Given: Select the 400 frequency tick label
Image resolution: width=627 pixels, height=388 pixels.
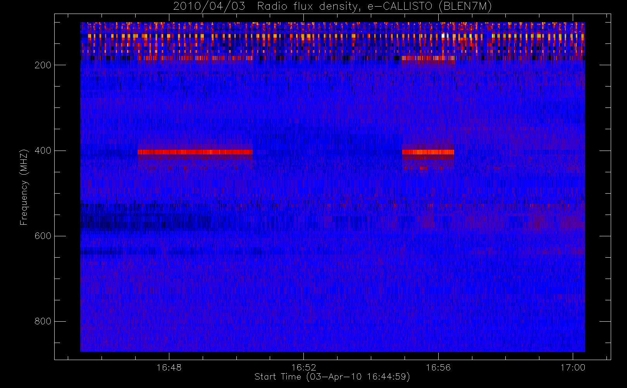Looking at the screenshot, I should pyautogui.click(x=43, y=151).
